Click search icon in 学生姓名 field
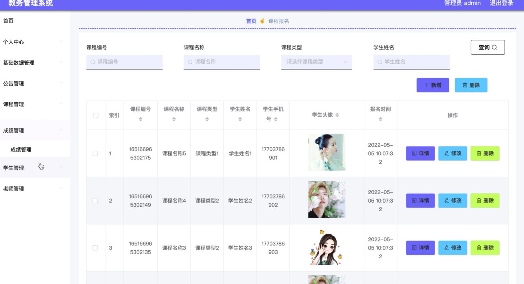524x284 pixels. pyautogui.click(x=380, y=62)
